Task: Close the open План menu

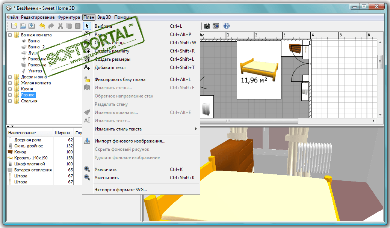Action: [x=89, y=17]
